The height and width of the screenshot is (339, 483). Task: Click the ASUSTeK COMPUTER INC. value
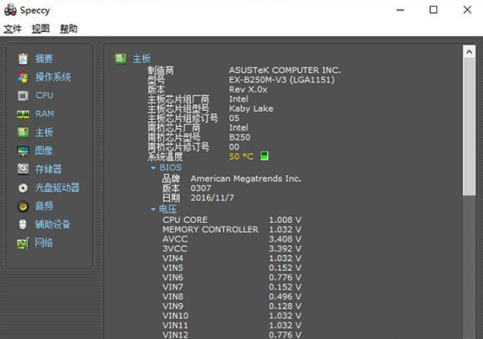pyautogui.click(x=285, y=71)
